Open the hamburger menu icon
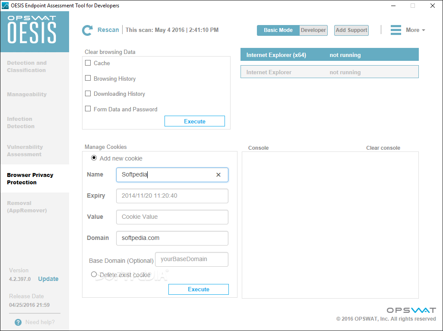The width and height of the screenshot is (443, 331). (x=396, y=30)
